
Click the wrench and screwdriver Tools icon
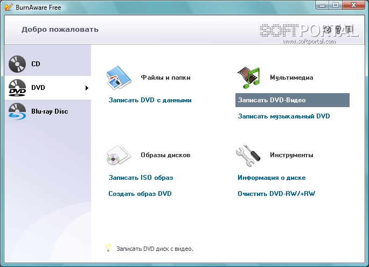coord(248,155)
